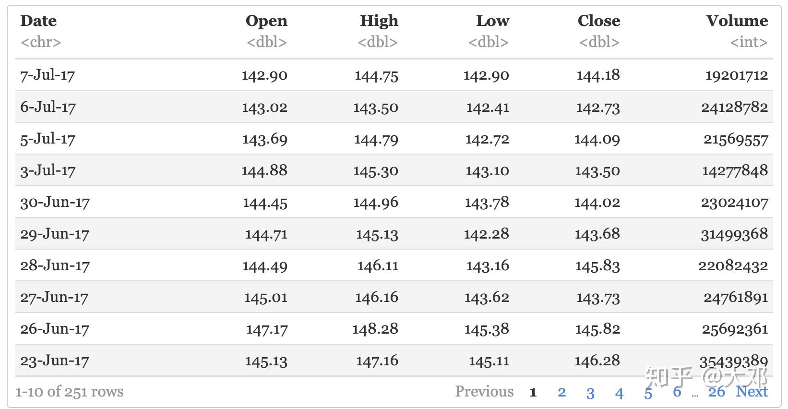Jump to last page 26

click(716, 392)
